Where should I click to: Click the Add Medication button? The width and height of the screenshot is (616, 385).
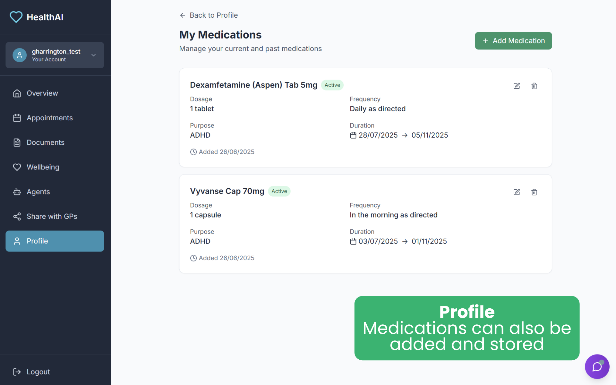pyautogui.click(x=513, y=41)
